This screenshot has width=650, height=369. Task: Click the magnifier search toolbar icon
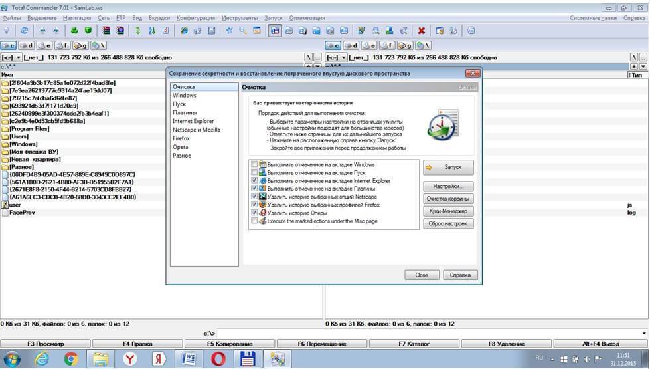tap(243, 31)
